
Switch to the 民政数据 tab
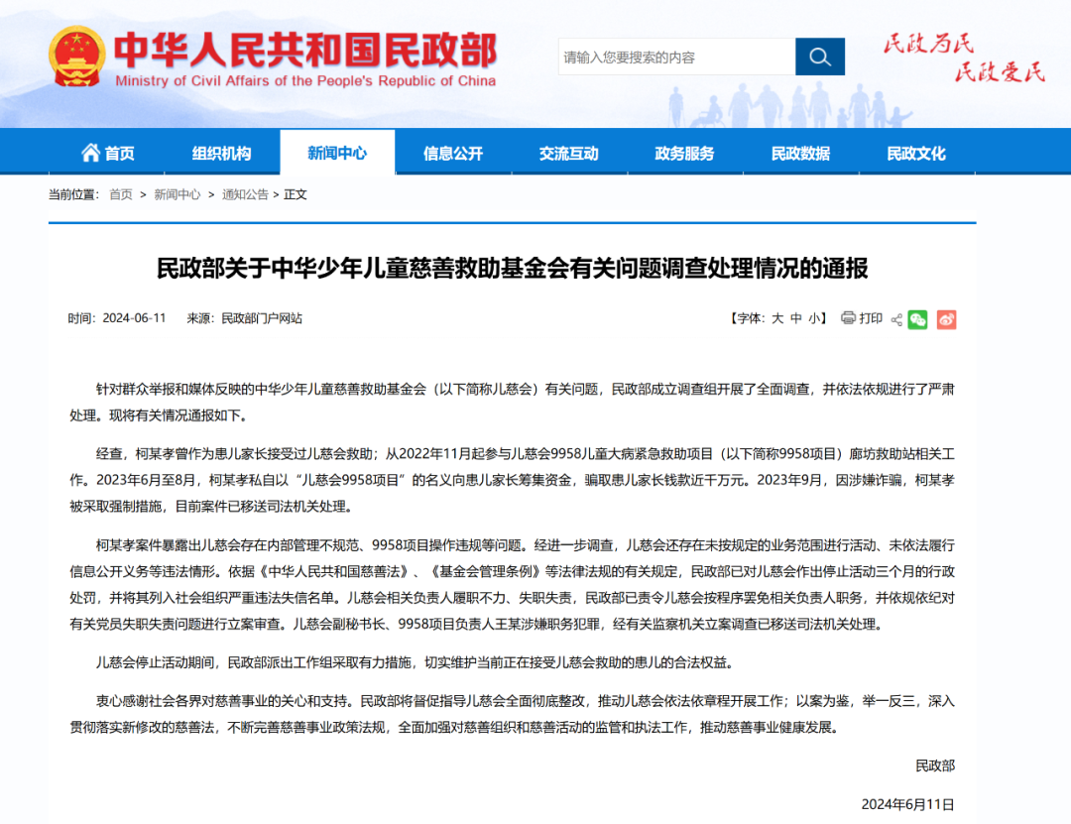click(x=800, y=152)
